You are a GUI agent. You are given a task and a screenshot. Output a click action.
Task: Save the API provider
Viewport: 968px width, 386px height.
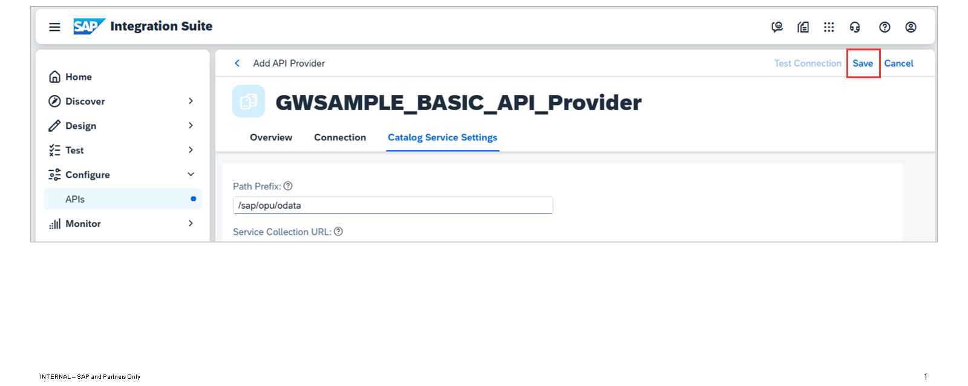[863, 63]
